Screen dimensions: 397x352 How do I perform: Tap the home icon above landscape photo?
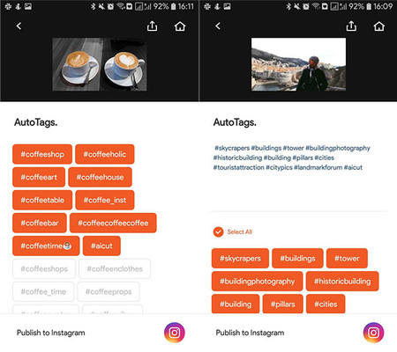pos(379,26)
